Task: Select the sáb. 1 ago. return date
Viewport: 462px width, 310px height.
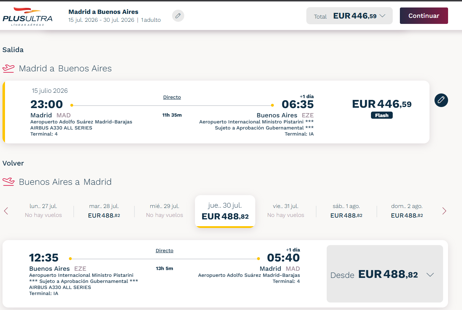Action: point(346,211)
